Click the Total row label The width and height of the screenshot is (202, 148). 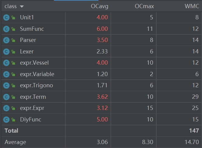11,131
